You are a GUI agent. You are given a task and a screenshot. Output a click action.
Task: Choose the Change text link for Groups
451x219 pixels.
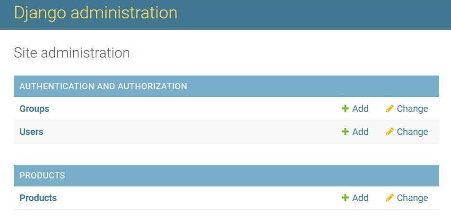coord(412,109)
